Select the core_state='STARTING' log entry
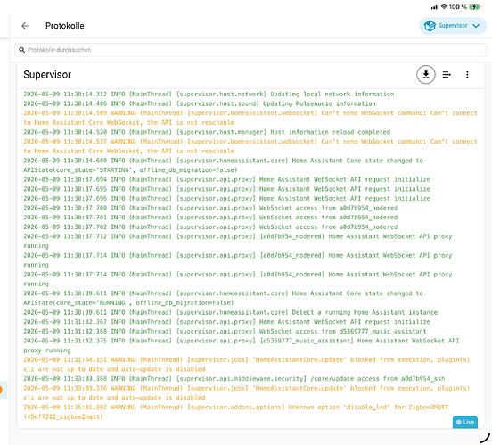Image resolution: width=492 pixels, height=445 pixels. pyautogui.click(x=223, y=165)
